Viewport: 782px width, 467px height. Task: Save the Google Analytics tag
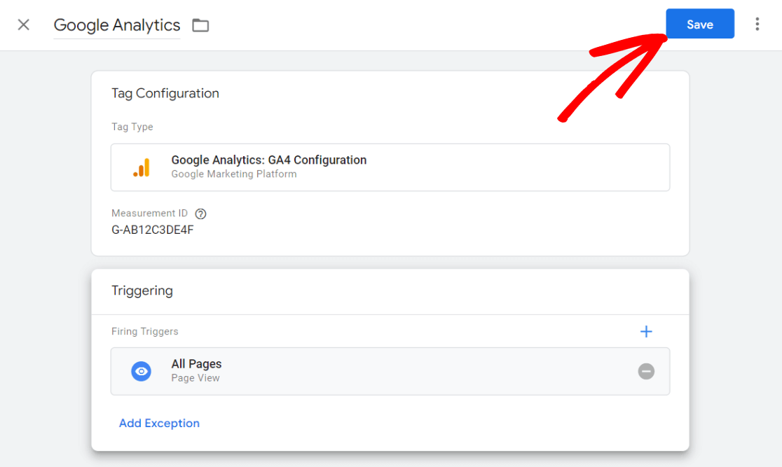(699, 24)
